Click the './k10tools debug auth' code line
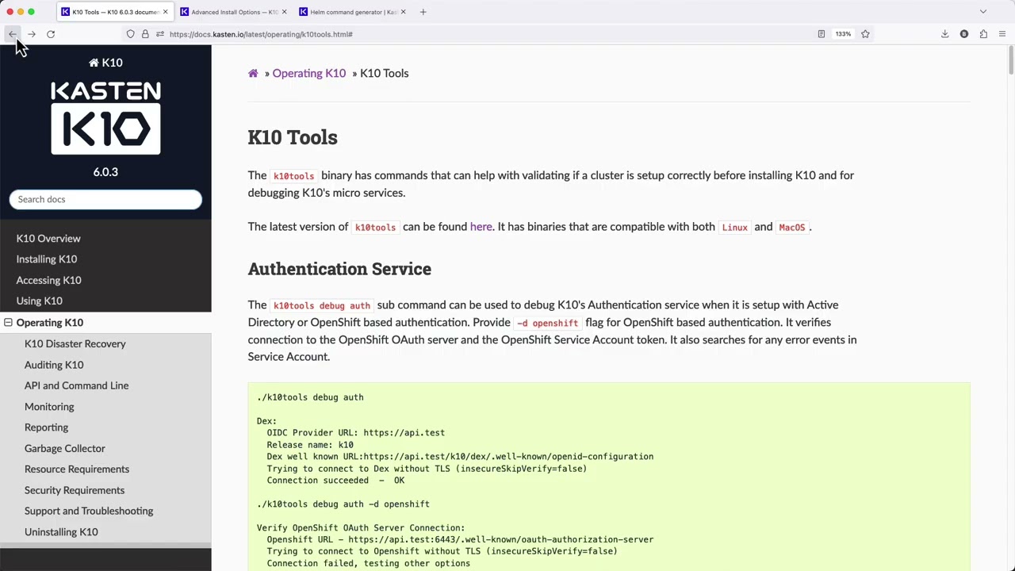This screenshot has width=1015, height=571. pyautogui.click(x=310, y=397)
